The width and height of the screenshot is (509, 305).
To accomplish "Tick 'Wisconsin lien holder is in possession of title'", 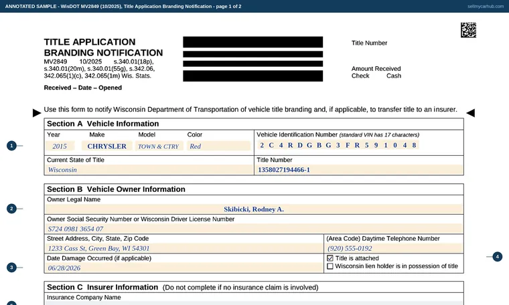I will coord(330,266).
